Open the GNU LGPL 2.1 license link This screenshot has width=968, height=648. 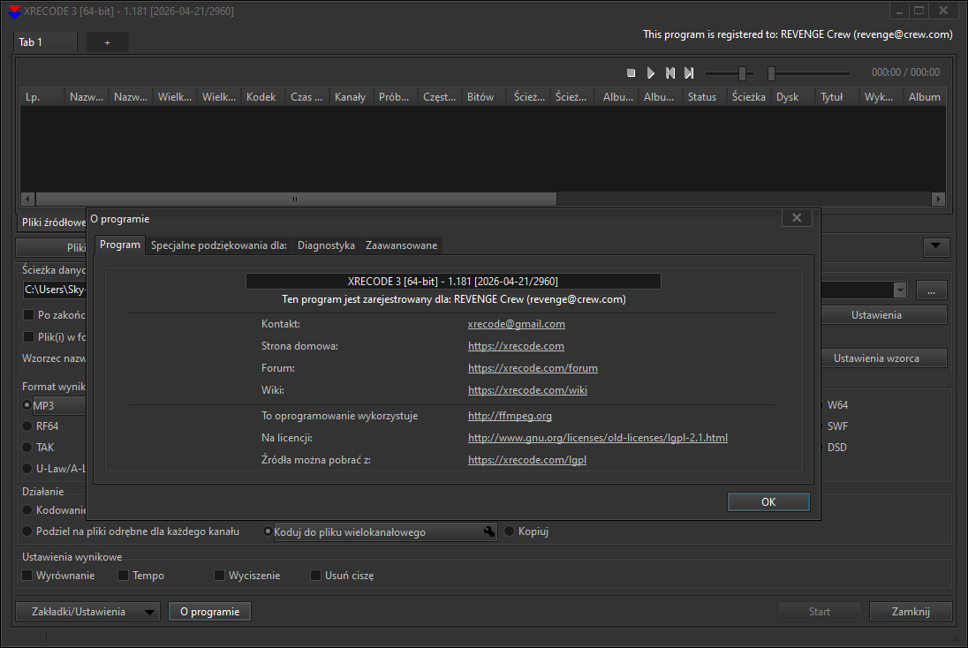point(598,438)
